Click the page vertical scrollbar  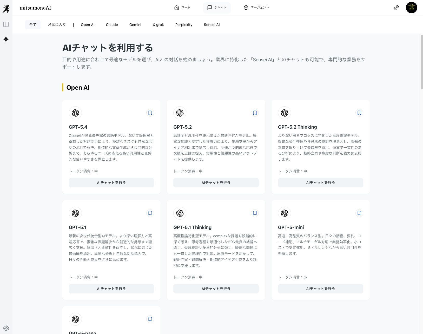point(421,62)
